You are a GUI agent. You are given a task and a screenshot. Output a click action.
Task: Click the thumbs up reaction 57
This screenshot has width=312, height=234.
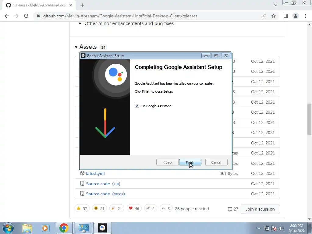82,208
